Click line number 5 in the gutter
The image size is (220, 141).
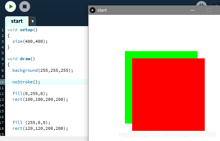point(3,53)
